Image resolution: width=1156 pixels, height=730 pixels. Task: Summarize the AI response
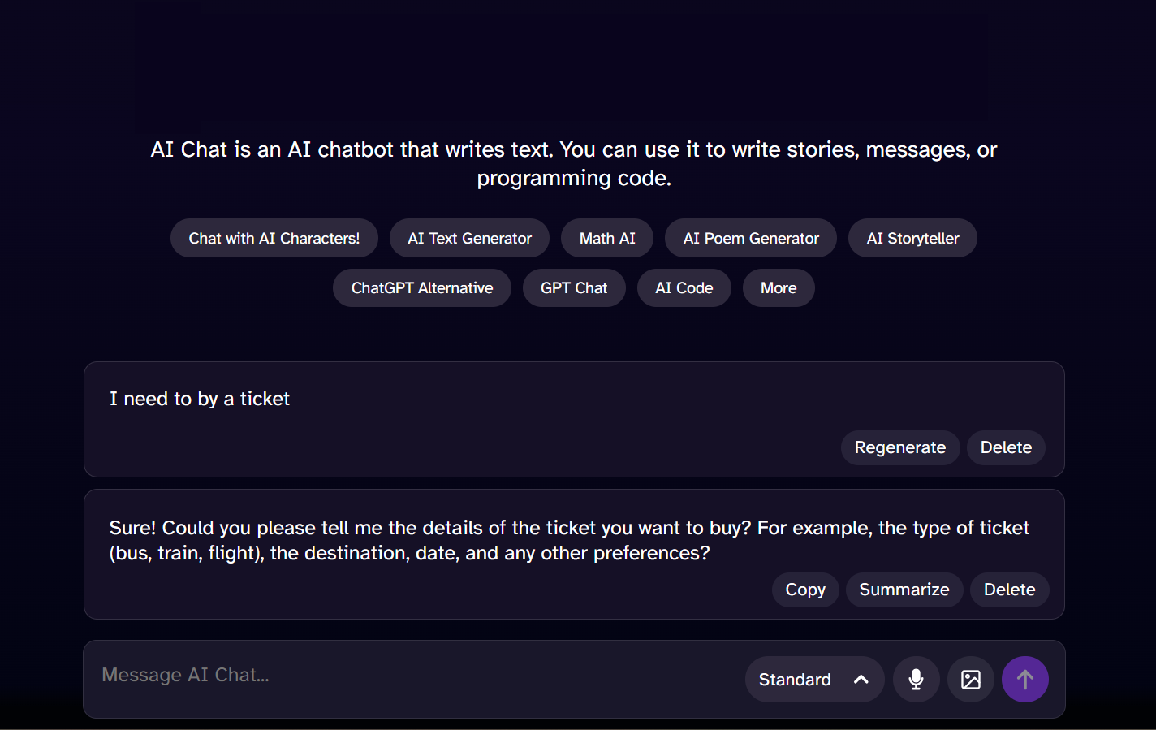[x=904, y=590]
